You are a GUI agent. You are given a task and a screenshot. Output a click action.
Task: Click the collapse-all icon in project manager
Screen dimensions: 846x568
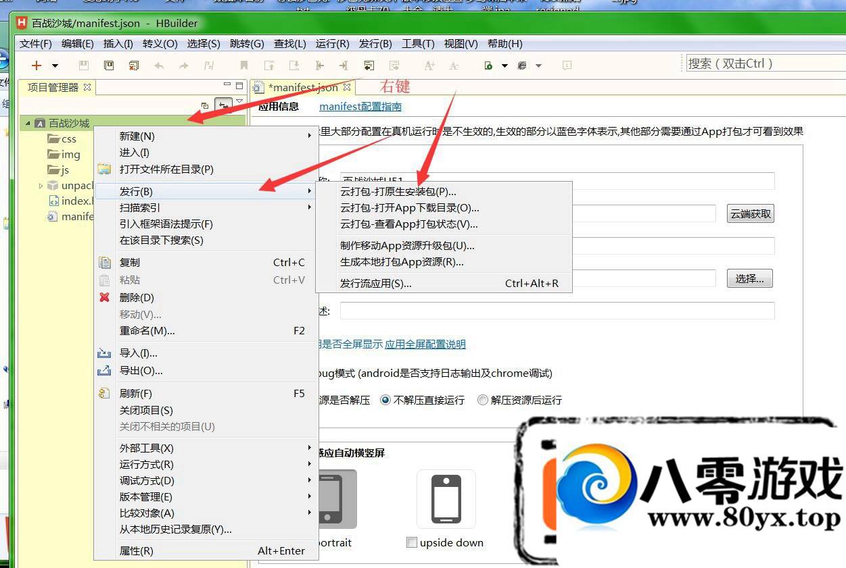205,106
